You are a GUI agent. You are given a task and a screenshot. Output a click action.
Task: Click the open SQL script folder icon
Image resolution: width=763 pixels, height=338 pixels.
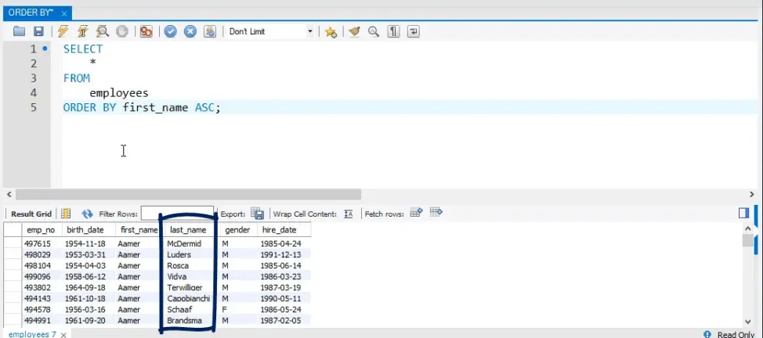[20, 31]
